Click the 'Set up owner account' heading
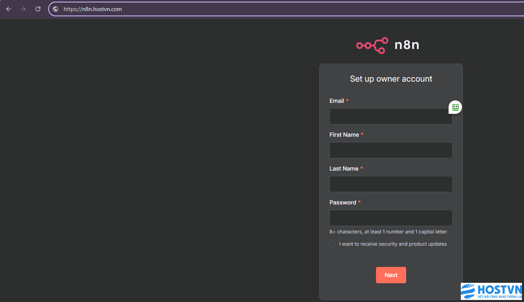 pyautogui.click(x=391, y=79)
